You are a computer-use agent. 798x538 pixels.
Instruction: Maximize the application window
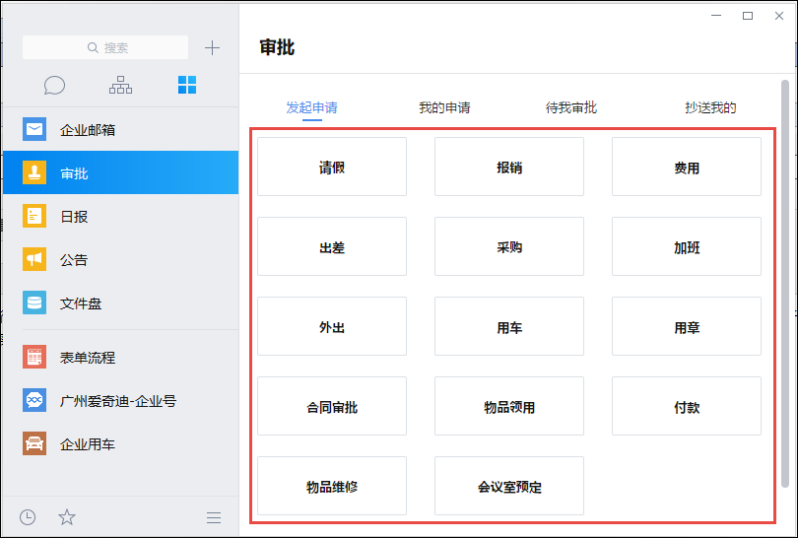click(748, 16)
